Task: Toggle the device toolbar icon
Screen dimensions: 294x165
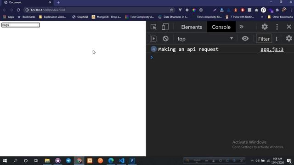Action: [x=165, y=27]
